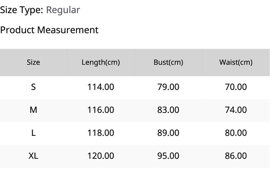Click the Bust(cm) column header

coord(168,62)
